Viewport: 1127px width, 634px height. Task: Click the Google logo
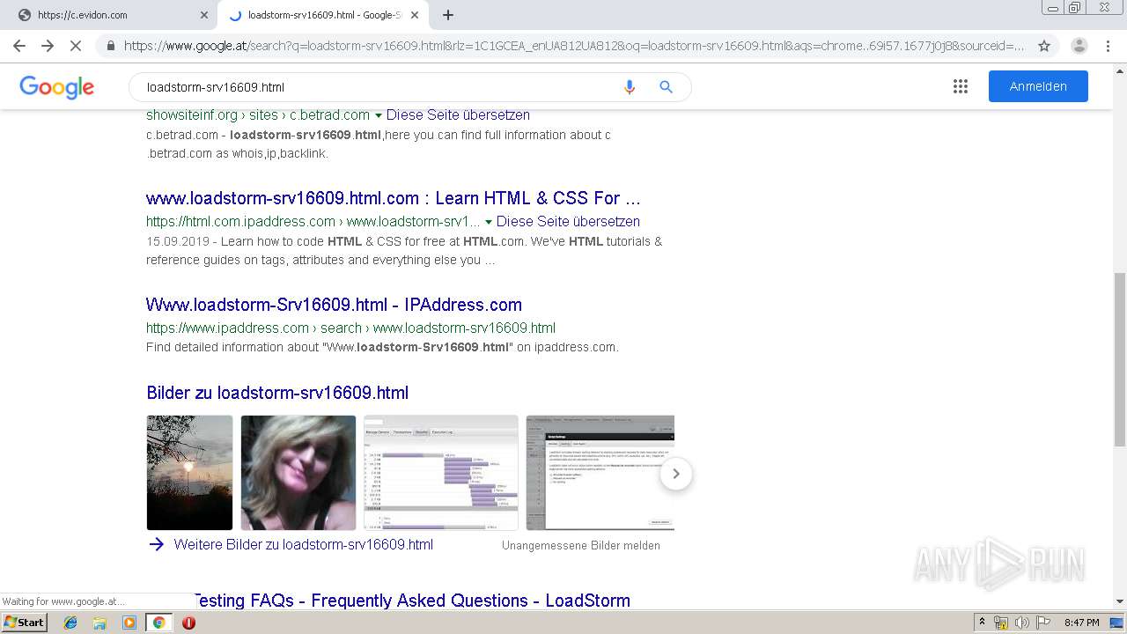click(56, 87)
